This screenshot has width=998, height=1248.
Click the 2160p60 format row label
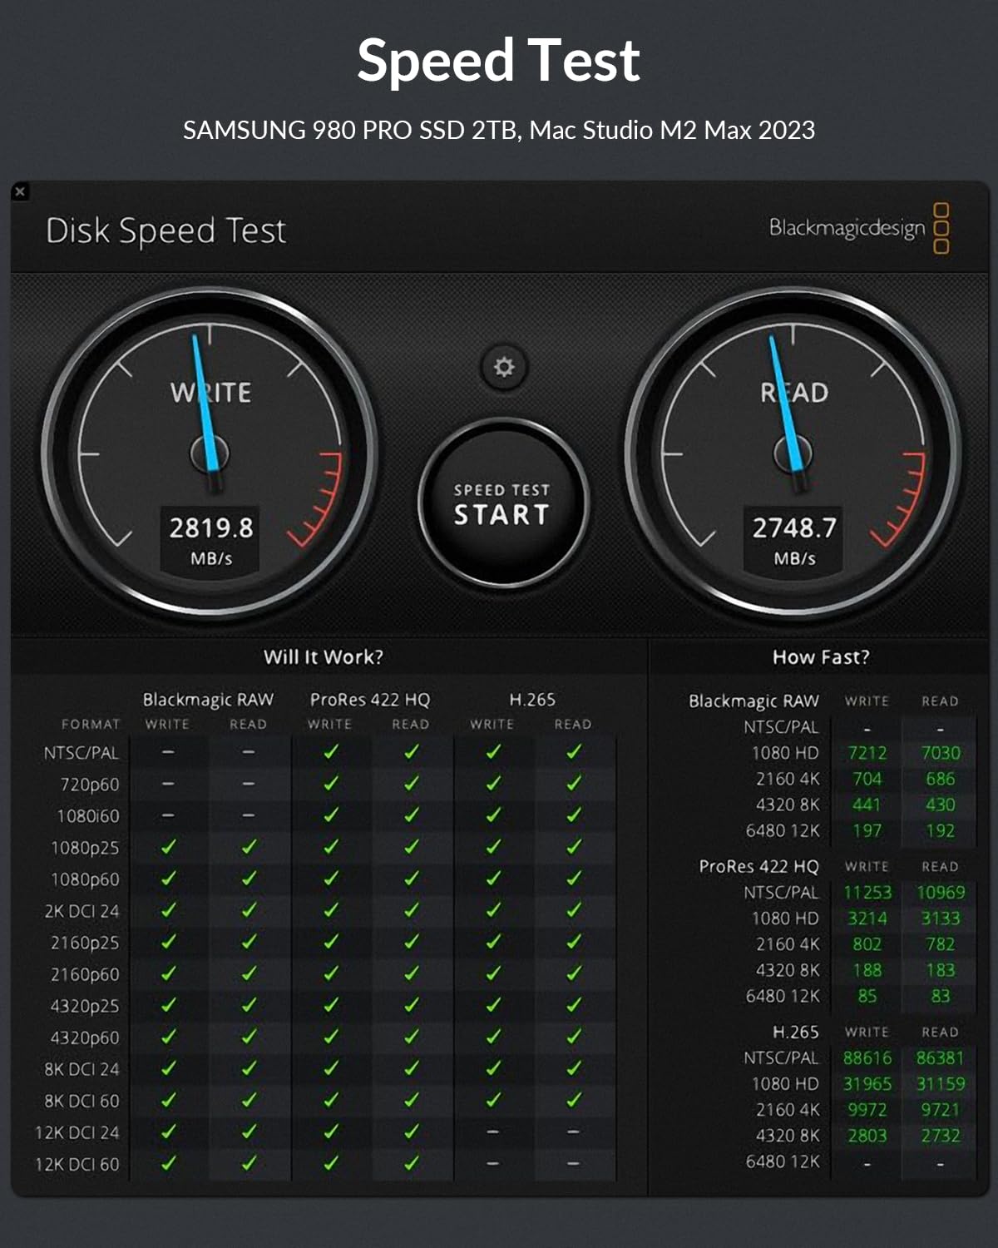(x=85, y=974)
